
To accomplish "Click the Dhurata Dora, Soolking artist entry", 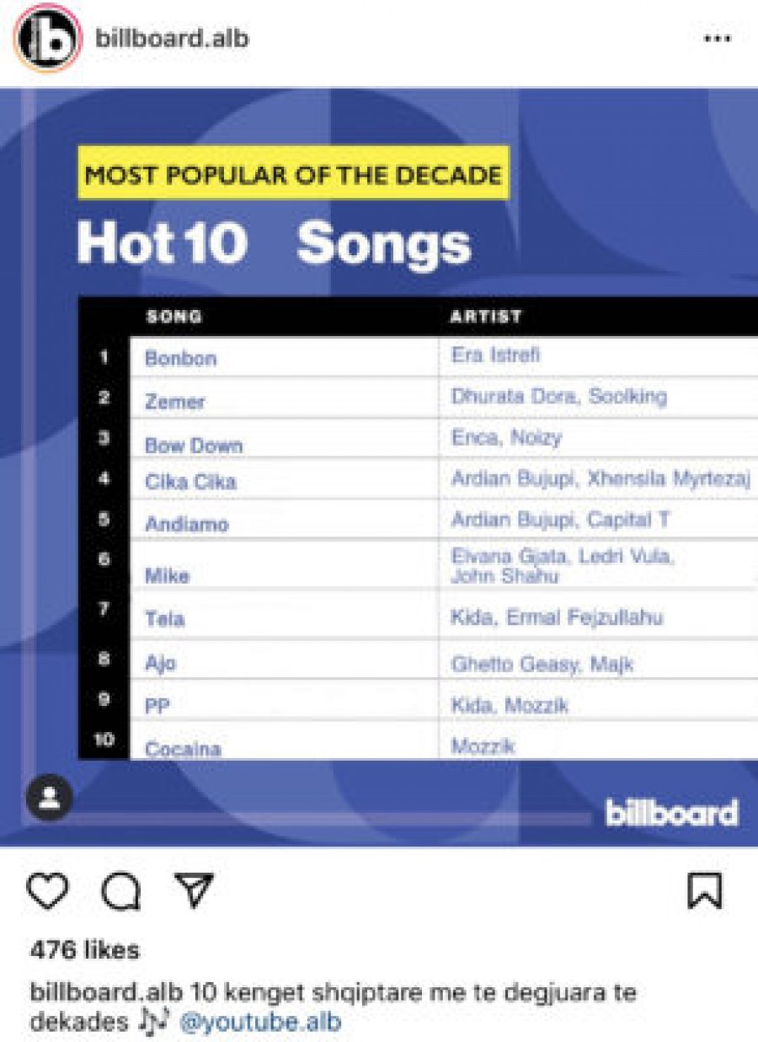I will (x=559, y=396).
